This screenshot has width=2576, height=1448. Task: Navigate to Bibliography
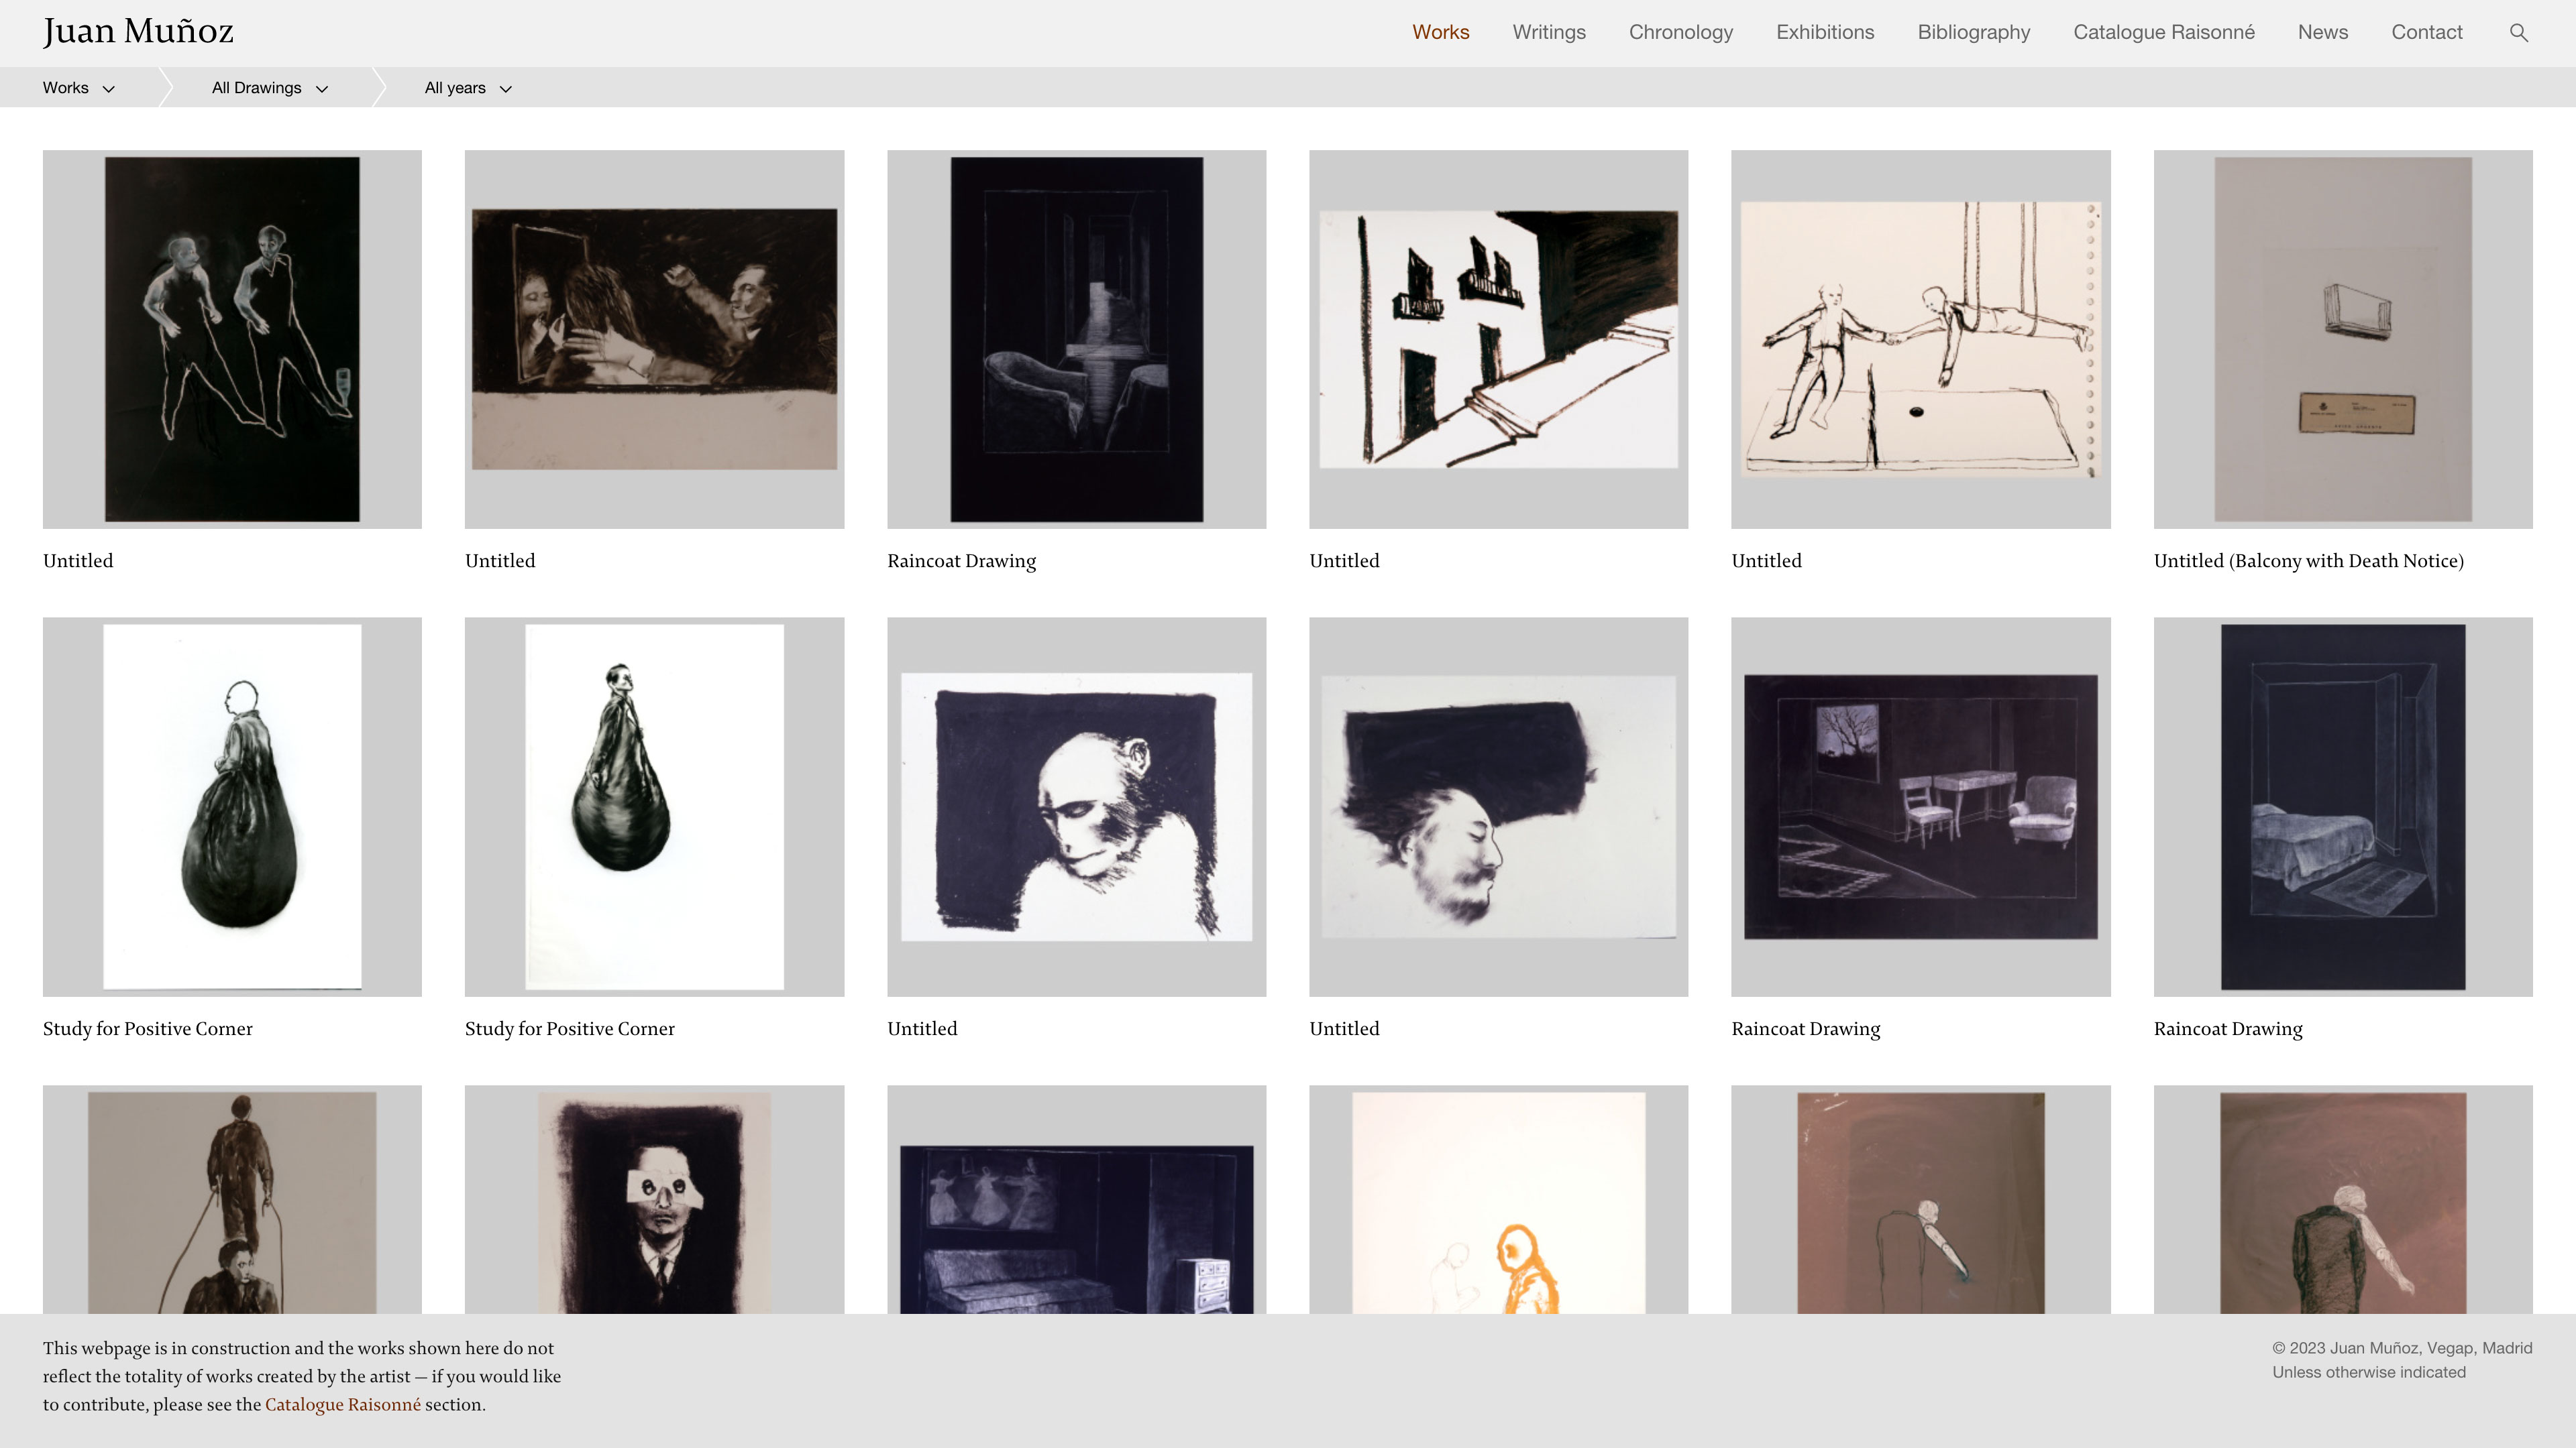coord(1973,32)
